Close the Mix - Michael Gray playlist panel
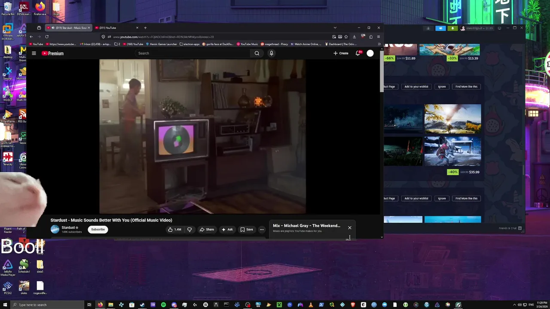Image resolution: width=550 pixels, height=309 pixels. 350,227
